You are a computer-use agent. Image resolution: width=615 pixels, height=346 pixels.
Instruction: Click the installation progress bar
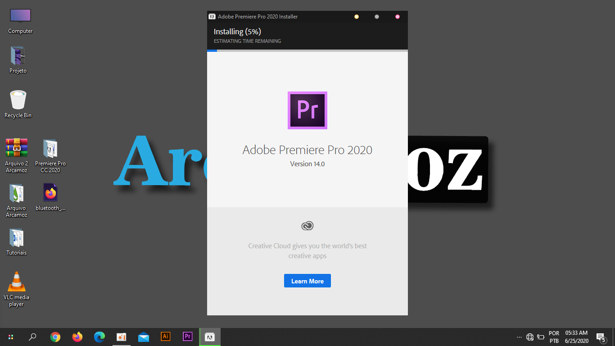tap(307, 50)
